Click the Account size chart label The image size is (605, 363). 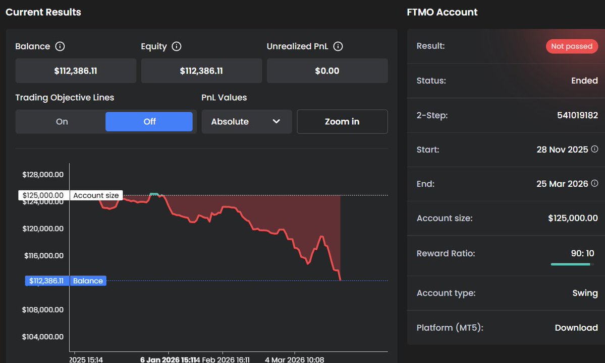96,195
